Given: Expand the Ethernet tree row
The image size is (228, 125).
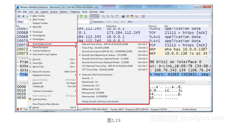Looking at the screenshot, I should [18, 66].
